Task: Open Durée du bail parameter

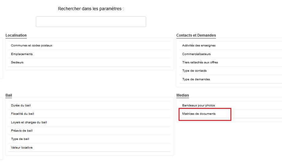Action: tap(21, 105)
